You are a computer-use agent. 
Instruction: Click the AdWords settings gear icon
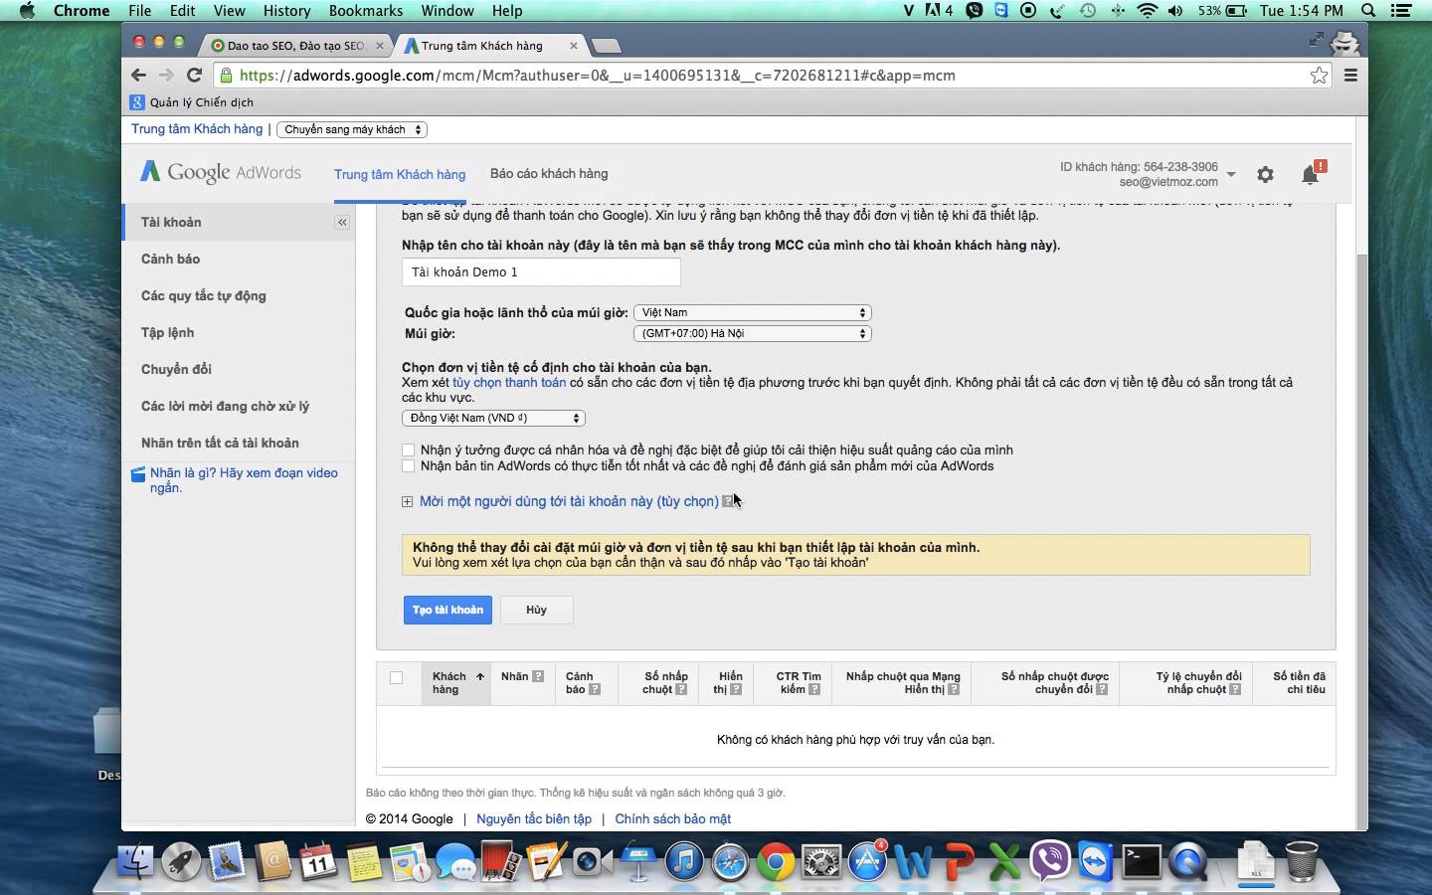(1265, 175)
